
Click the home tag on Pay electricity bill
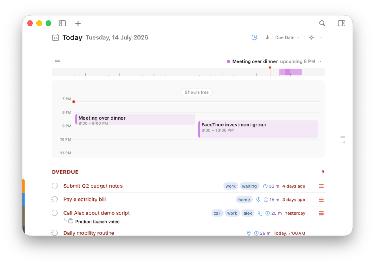244,200
